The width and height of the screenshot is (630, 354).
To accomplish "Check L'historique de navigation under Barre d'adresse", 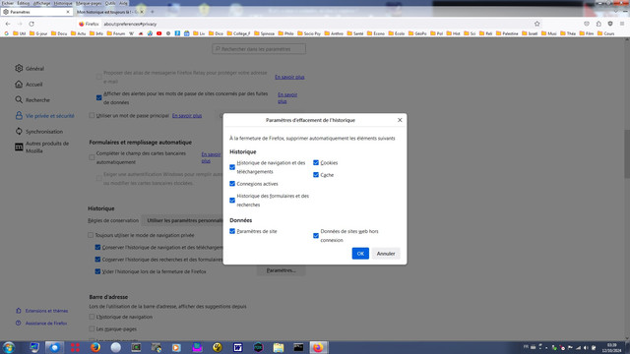I will (x=92, y=317).
